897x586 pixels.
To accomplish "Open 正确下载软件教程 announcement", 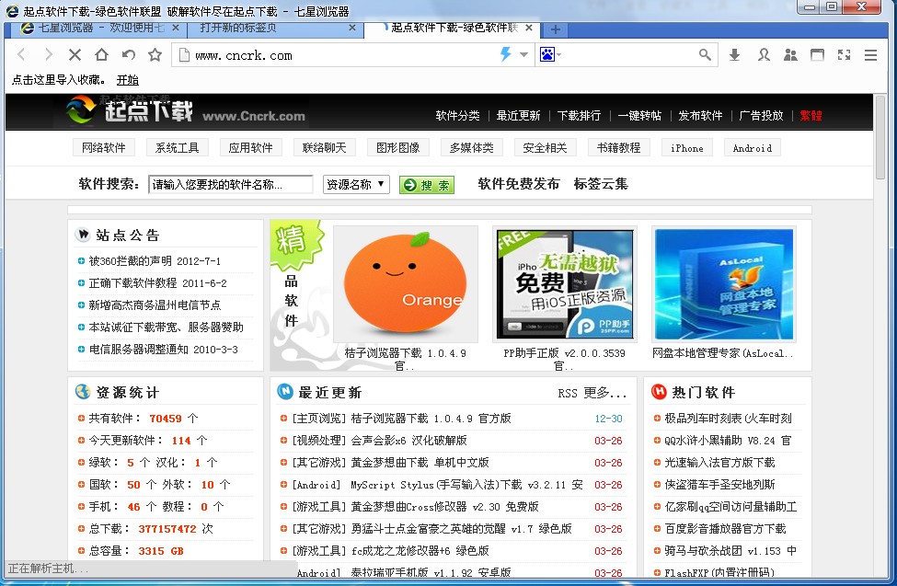I will [x=158, y=283].
